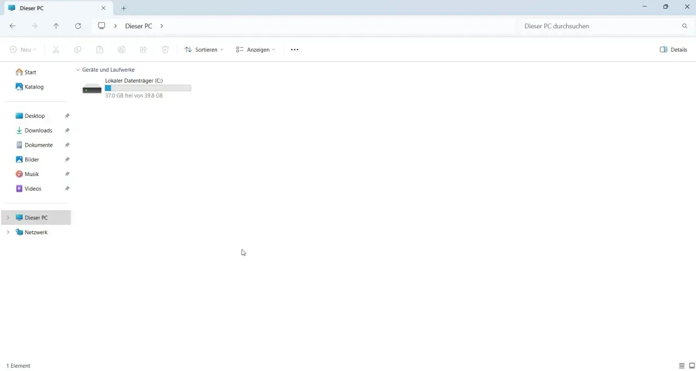
Task: Click the Paste clipboard icon
Action: pyautogui.click(x=100, y=49)
